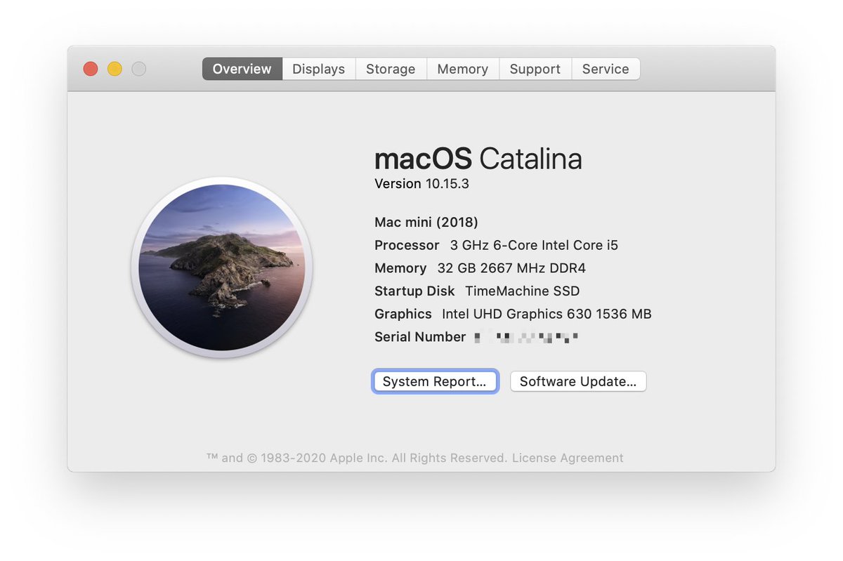Click Intel UHD Graphics 630 1536 MB value
The height and width of the screenshot is (561, 843).
[x=547, y=314]
